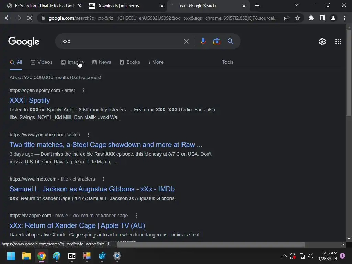Open Google quick settings gear
Viewport: 352px width, 264px height.
[322, 42]
